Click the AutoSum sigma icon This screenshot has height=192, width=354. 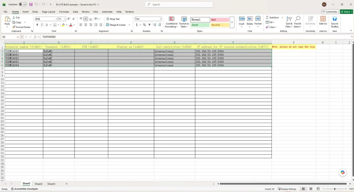[x=267, y=17]
